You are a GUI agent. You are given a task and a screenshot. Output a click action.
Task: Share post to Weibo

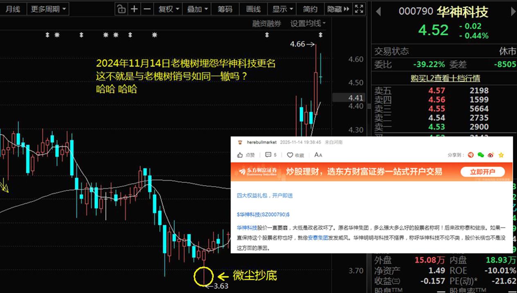(x=491, y=155)
